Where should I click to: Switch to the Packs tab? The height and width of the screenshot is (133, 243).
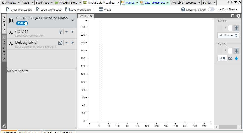pyautogui.click(x=26, y=3)
